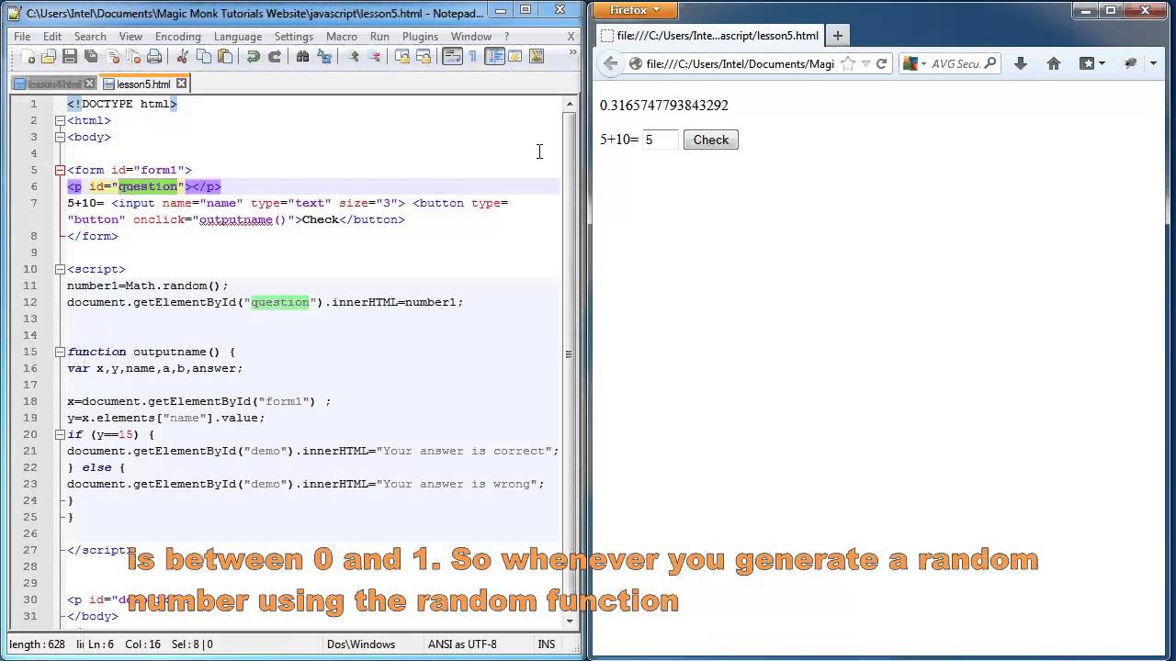
Task: Open the ? help menu
Action: point(506,37)
